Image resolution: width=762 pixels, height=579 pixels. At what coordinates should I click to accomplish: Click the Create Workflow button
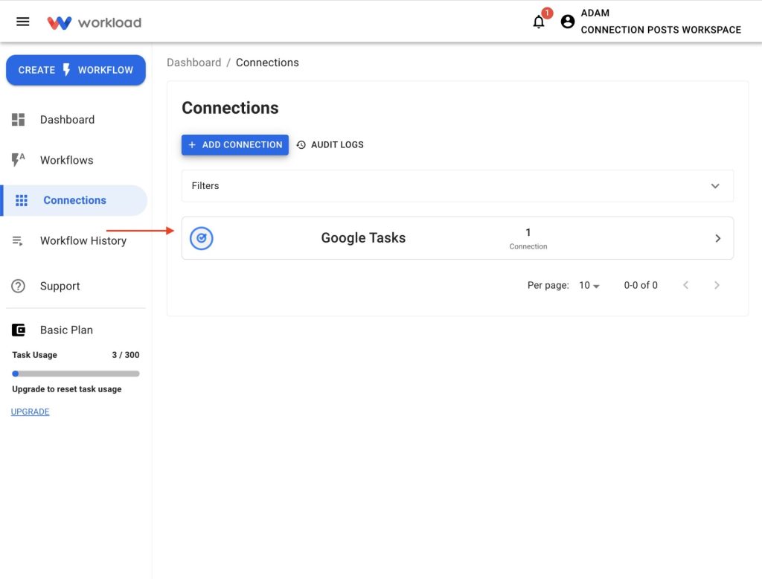(76, 70)
